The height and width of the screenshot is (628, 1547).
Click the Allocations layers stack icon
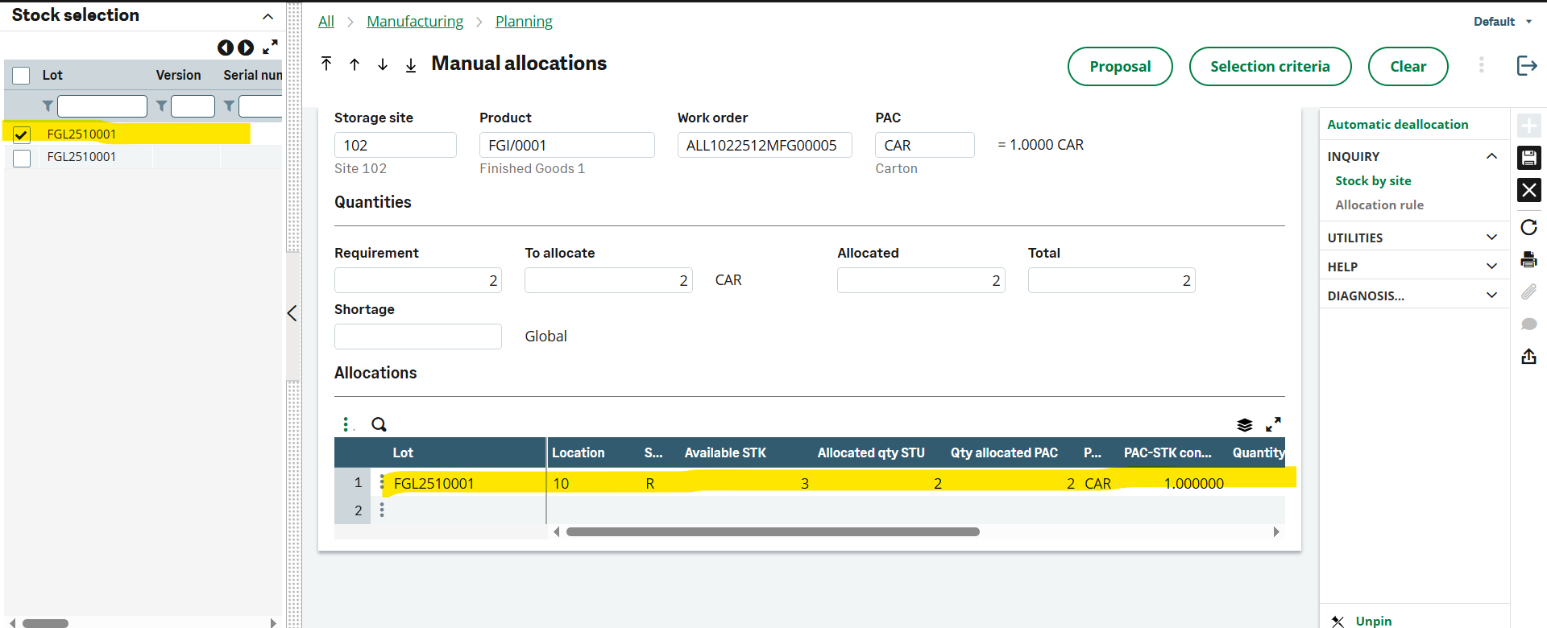1245,424
